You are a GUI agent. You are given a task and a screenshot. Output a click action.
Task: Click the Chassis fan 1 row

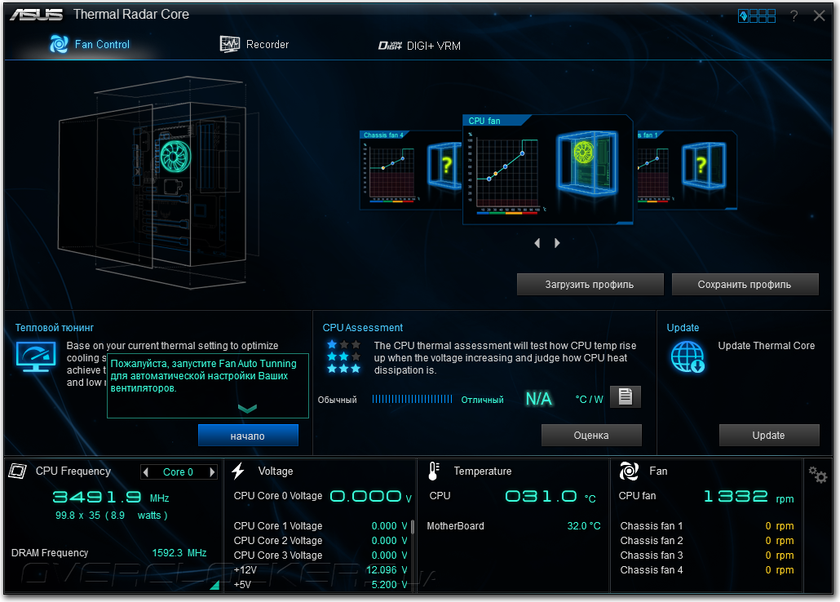point(706,526)
